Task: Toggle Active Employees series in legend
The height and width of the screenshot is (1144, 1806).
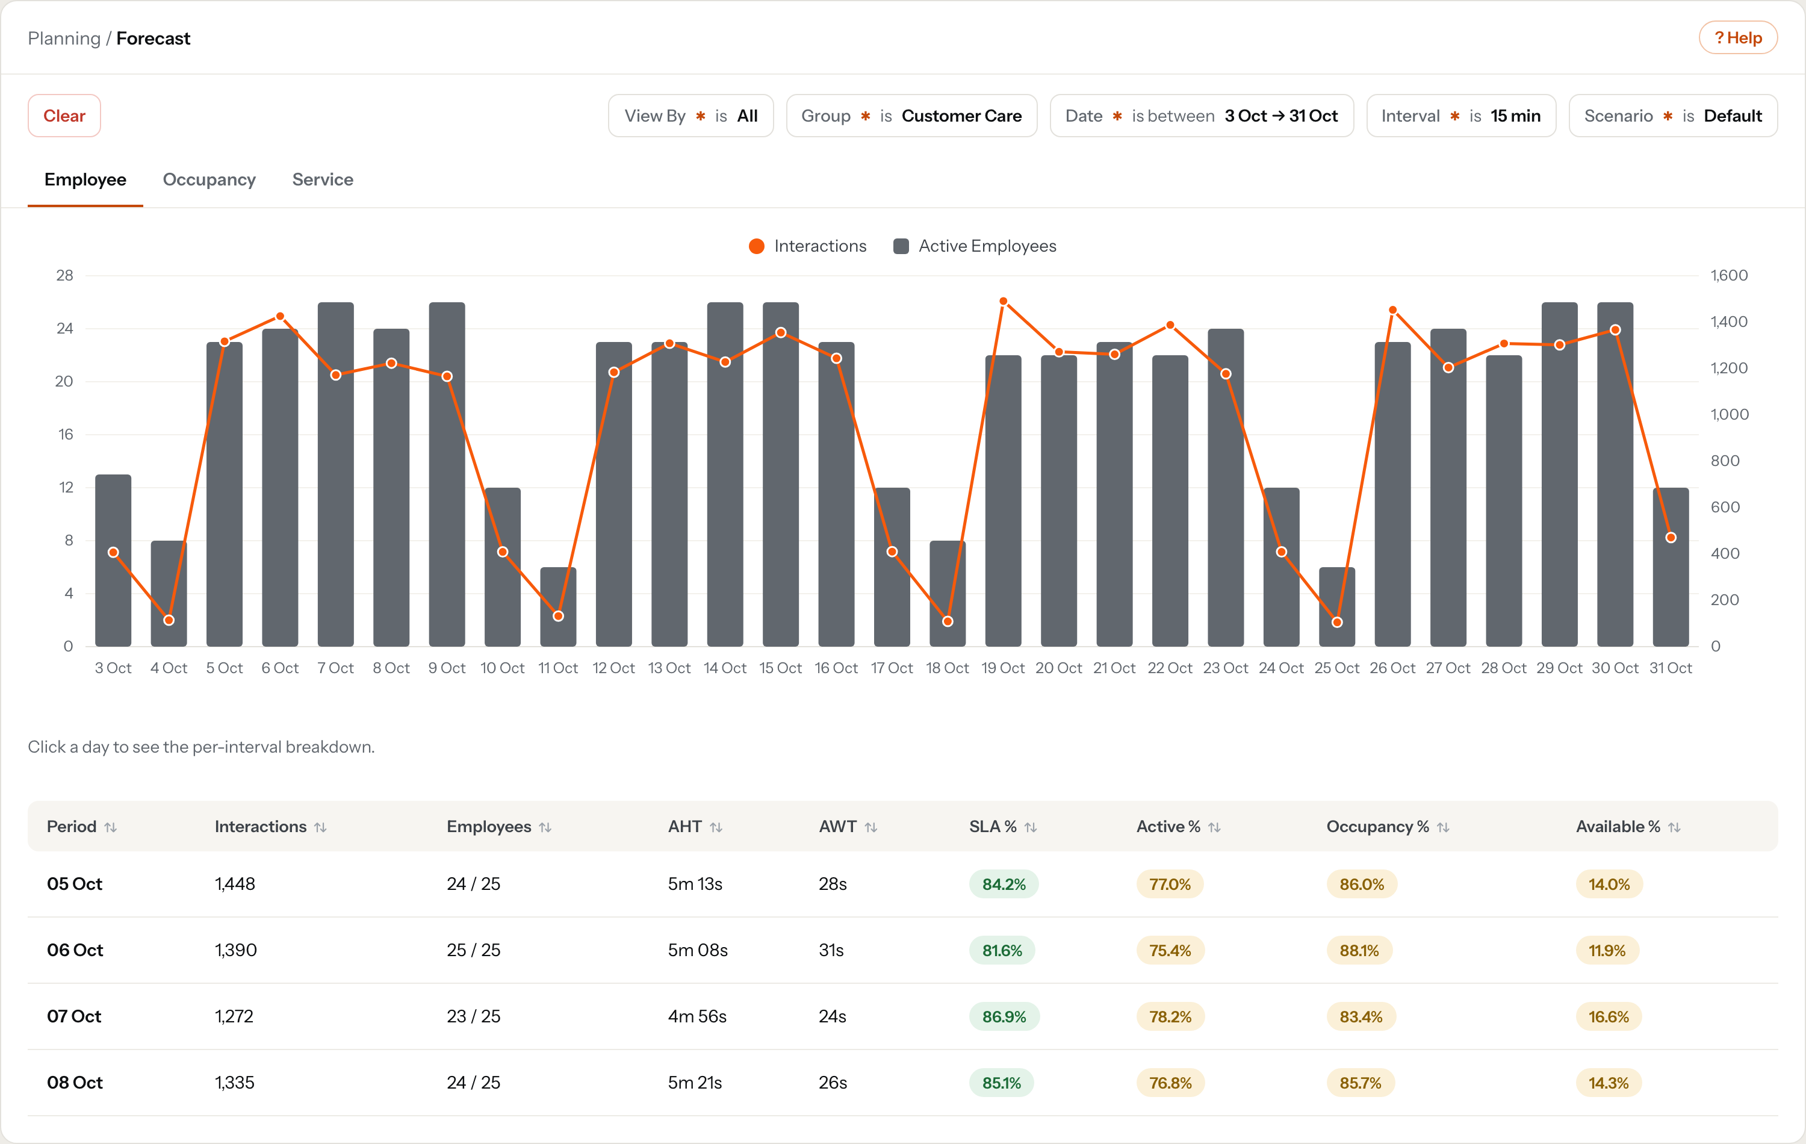Action: click(974, 246)
